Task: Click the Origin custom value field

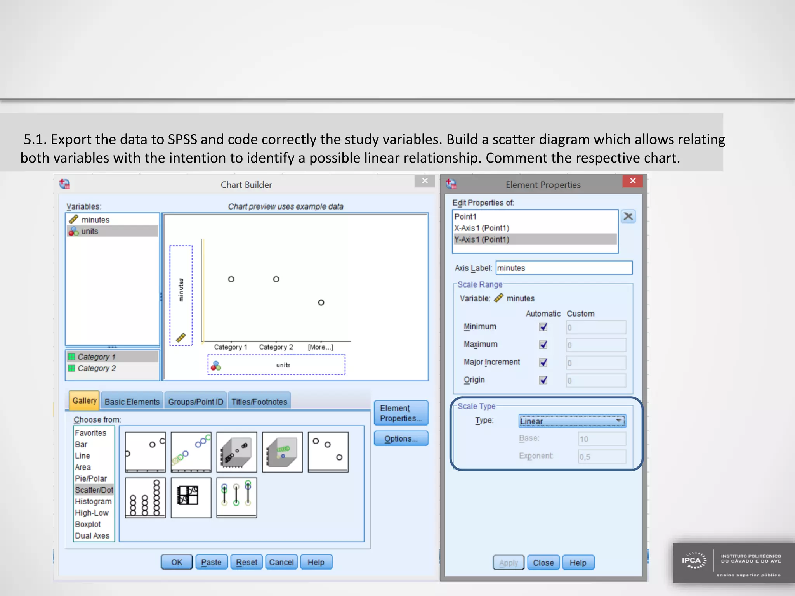Action: click(x=596, y=381)
